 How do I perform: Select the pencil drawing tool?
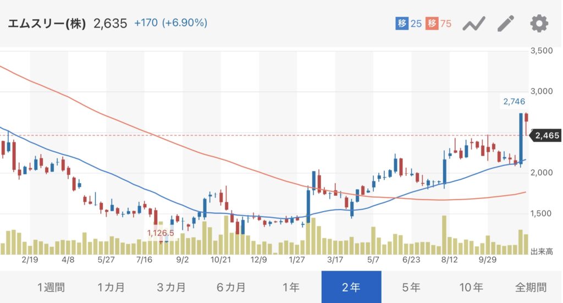pos(506,24)
